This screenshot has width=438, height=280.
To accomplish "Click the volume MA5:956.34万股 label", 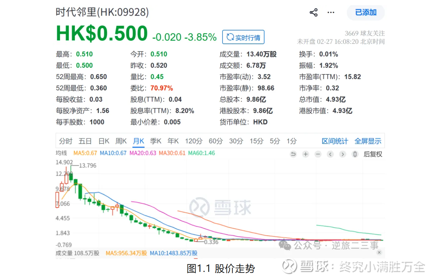I will [x=126, y=253].
